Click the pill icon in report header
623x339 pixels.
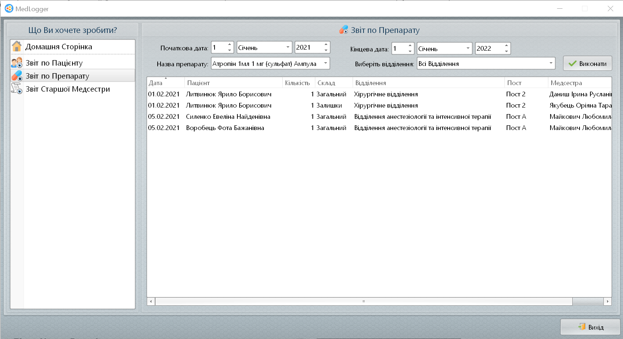[344, 30]
